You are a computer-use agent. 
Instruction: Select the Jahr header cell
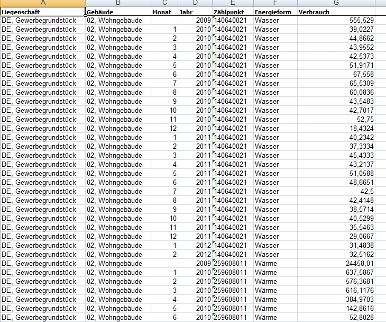coord(195,12)
